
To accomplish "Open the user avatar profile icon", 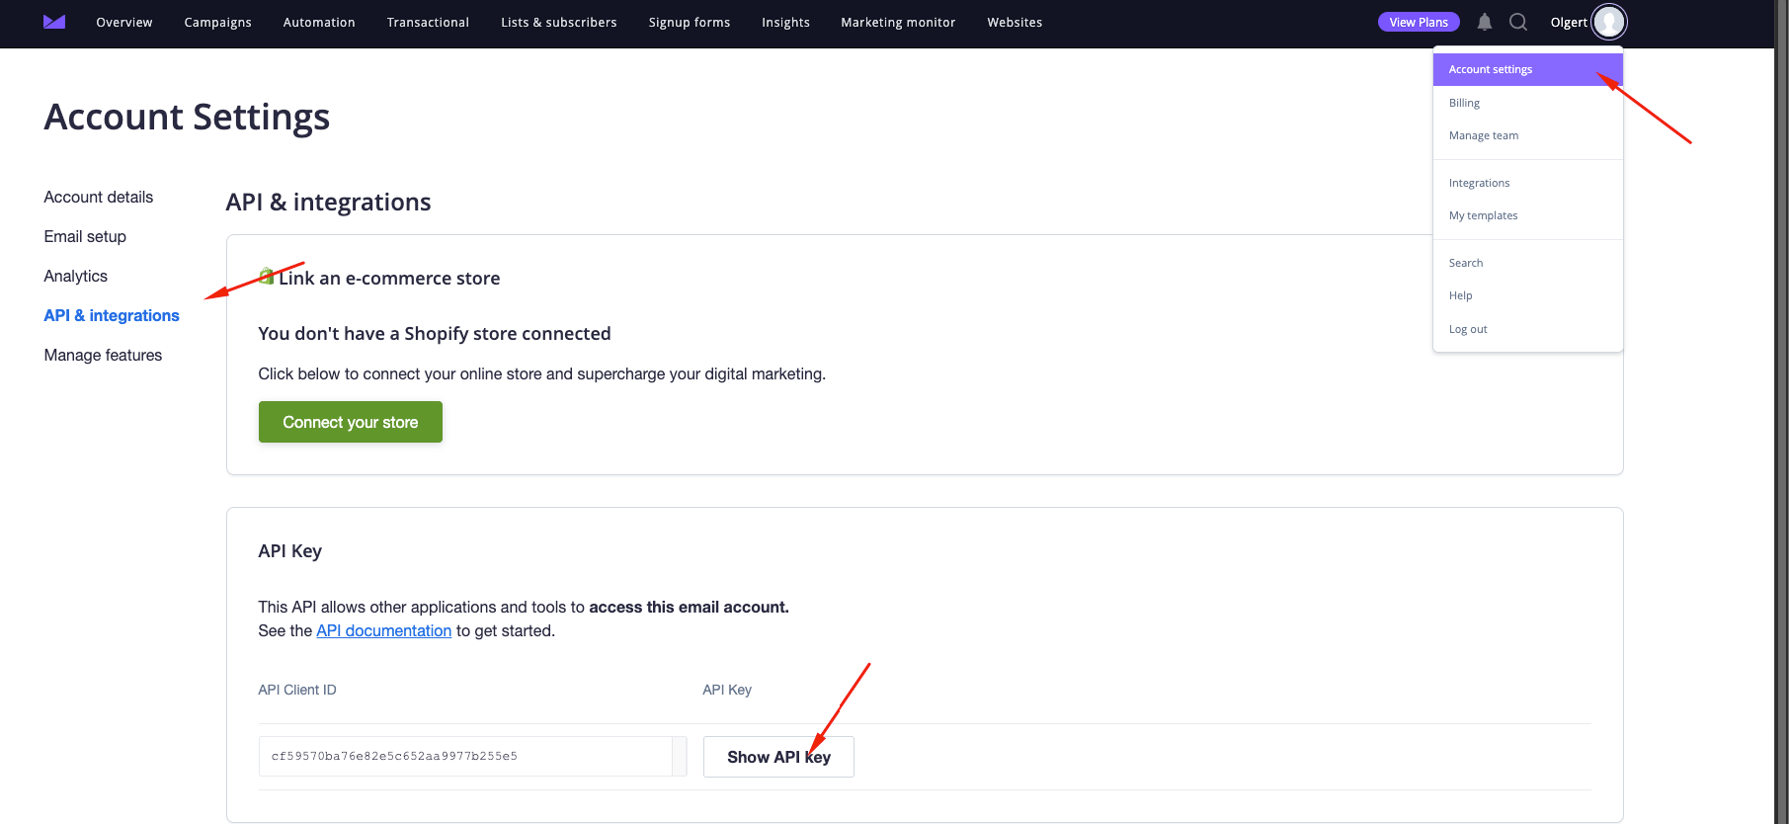I will tap(1608, 22).
